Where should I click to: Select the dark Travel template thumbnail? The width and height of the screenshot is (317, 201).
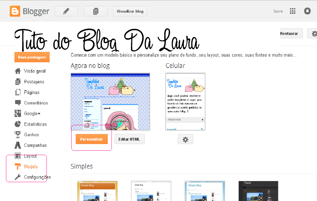click(258, 191)
